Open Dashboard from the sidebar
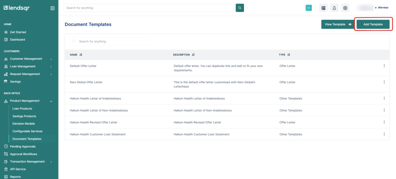Viewport: 396px width, 179px height. (x=17, y=39)
